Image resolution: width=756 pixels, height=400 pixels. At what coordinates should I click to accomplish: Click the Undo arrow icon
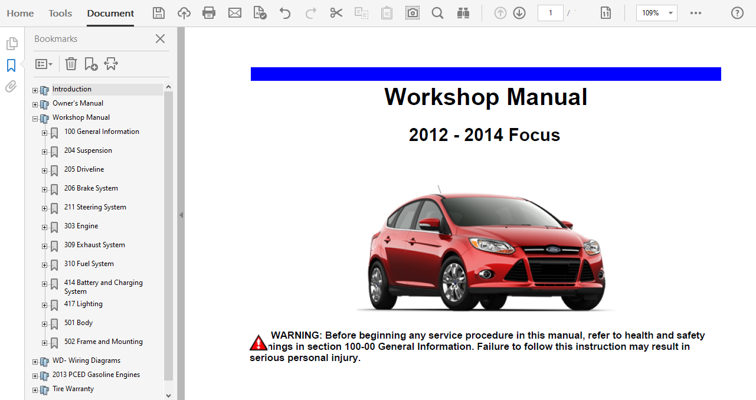pyautogui.click(x=285, y=13)
